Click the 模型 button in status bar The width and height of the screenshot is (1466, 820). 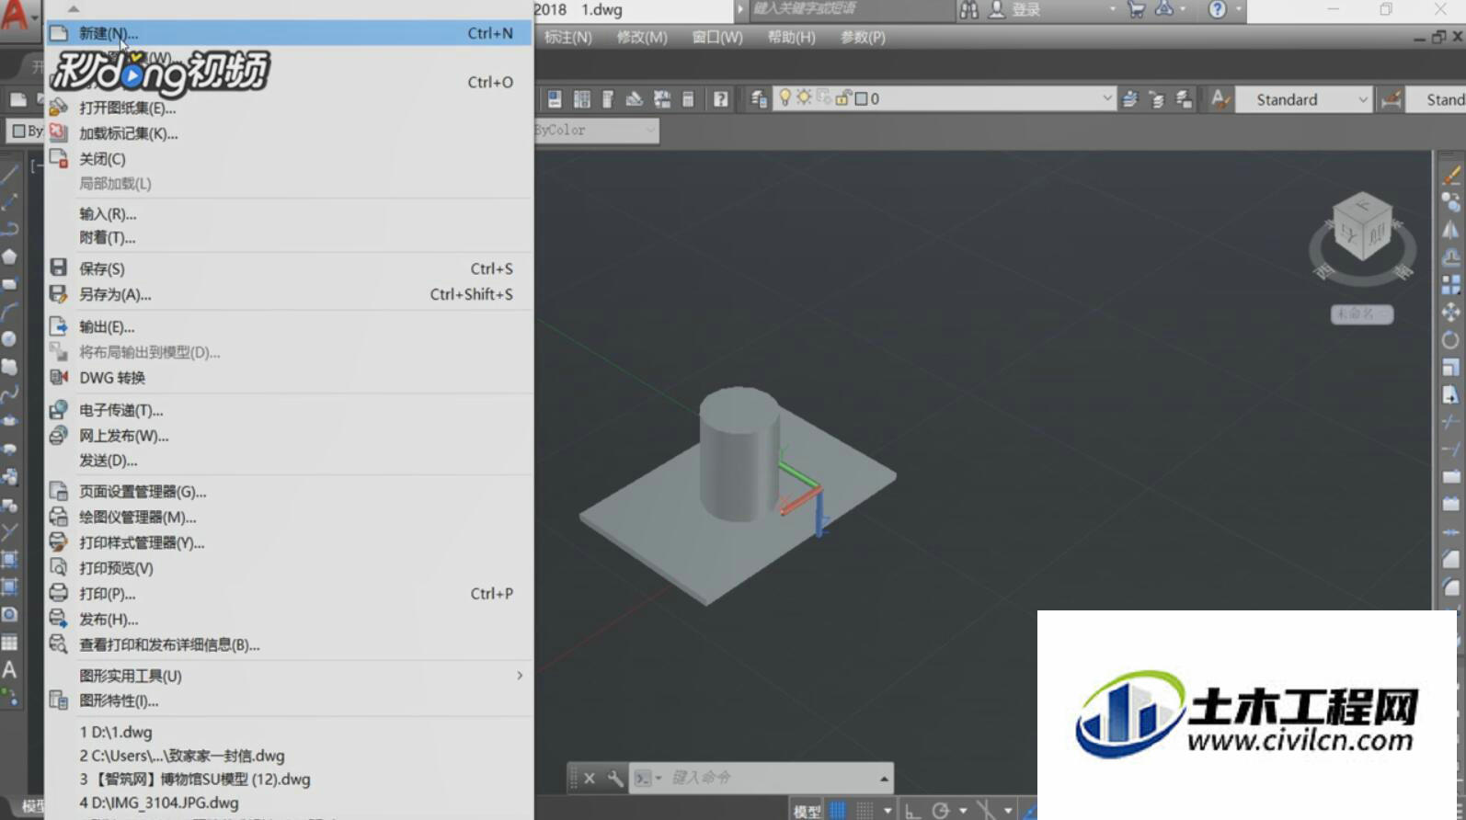click(807, 811)
